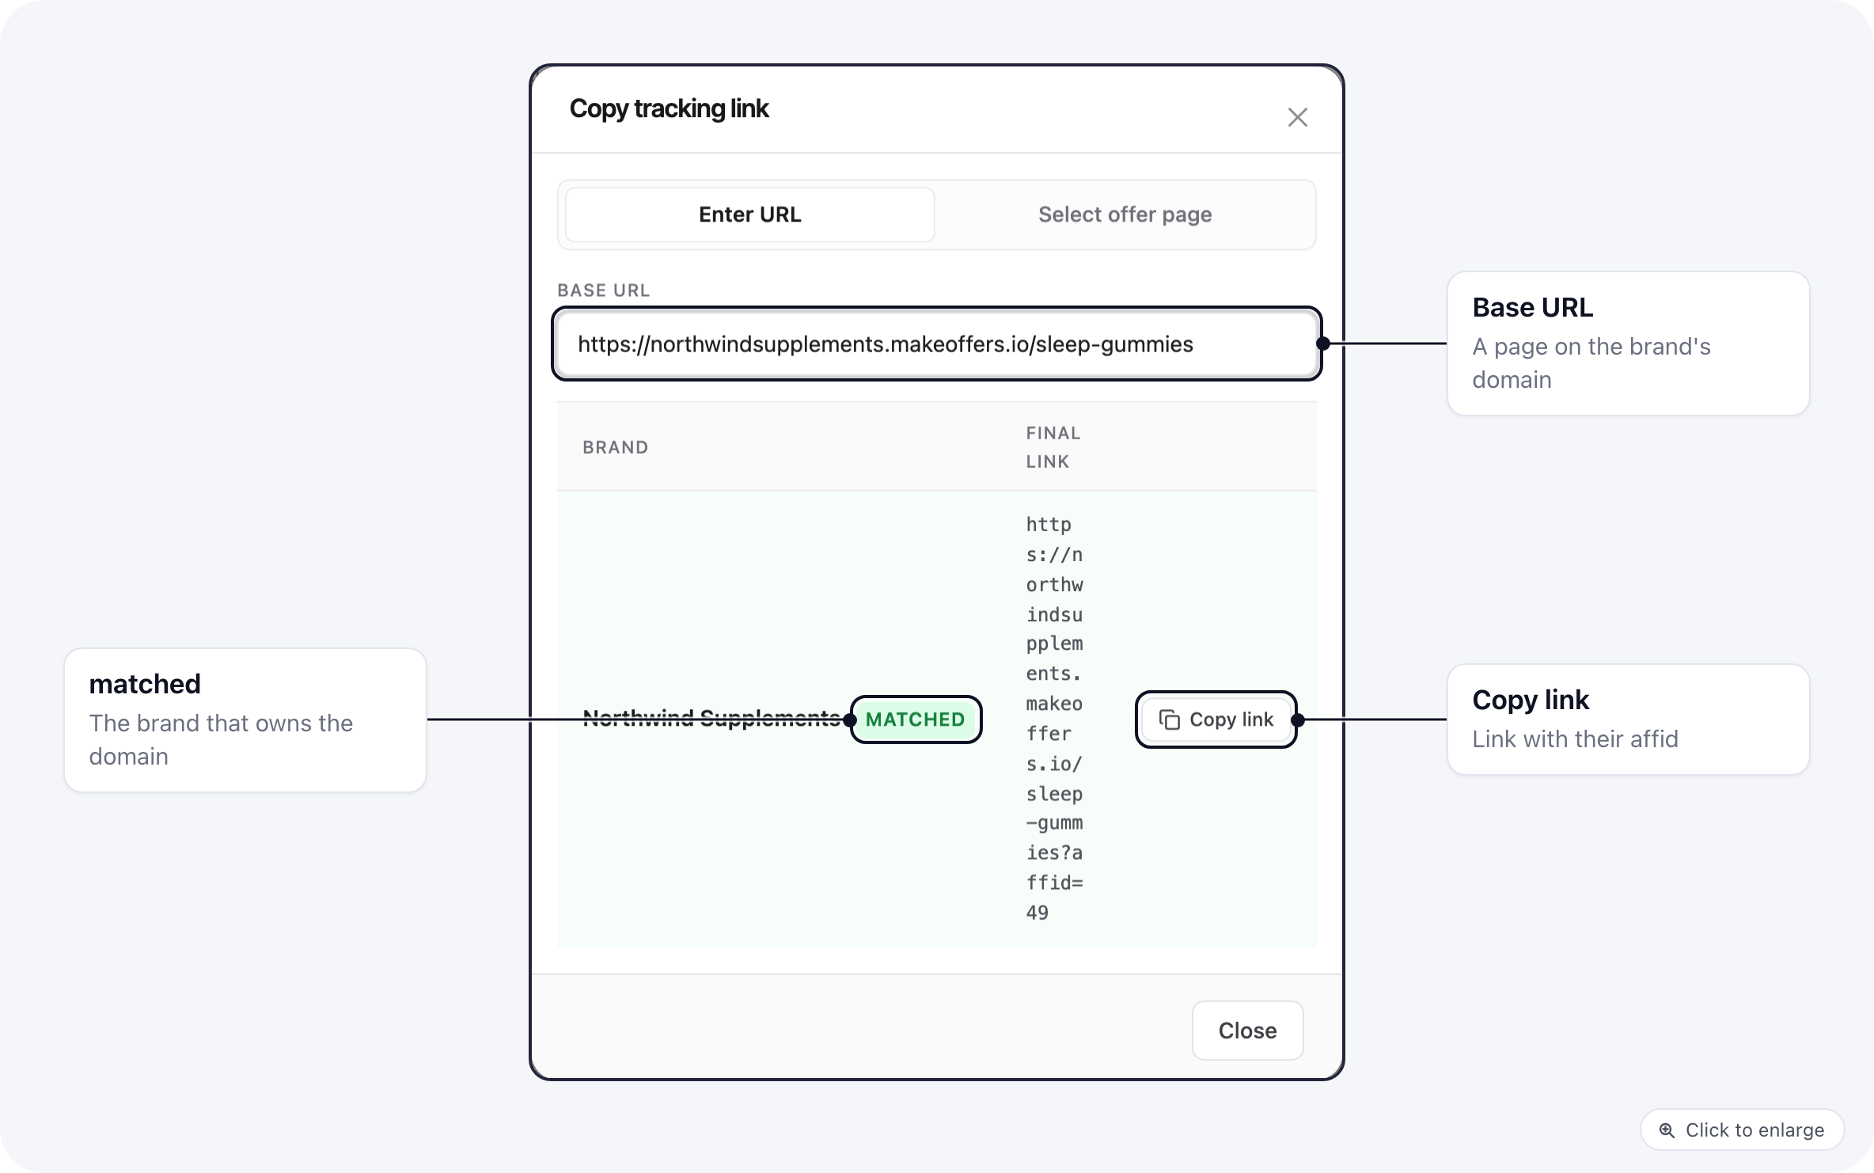Click the BRAND column header
Screen dimensions: 1874x1173
[616, 447]
